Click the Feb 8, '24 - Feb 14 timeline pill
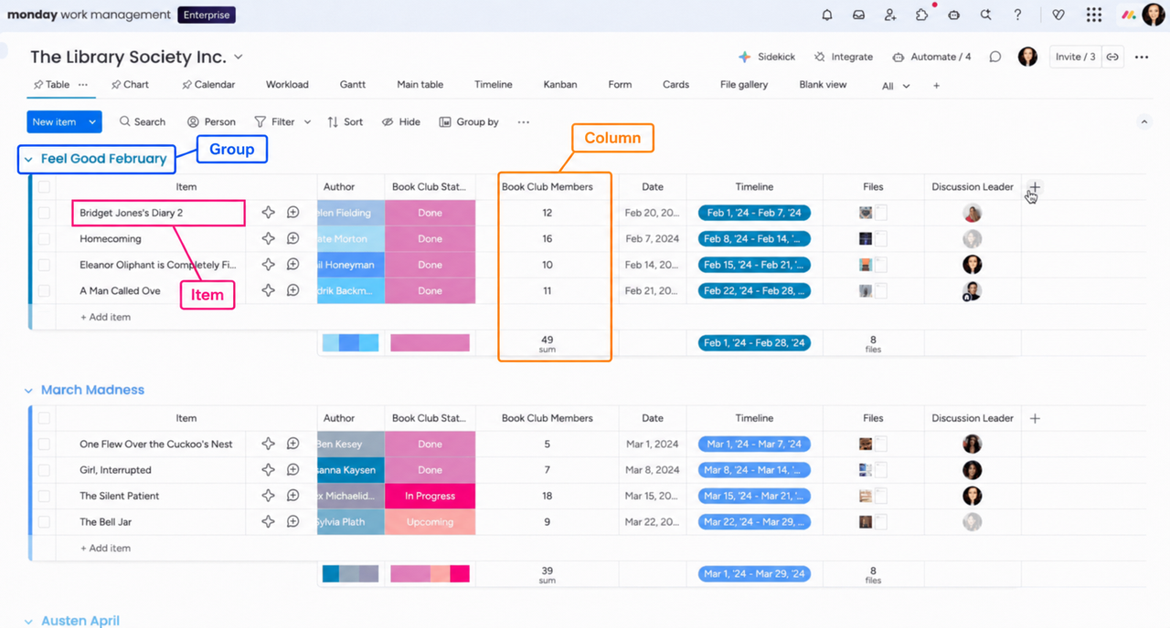Viewport: 1170px width, 628px height. point(754,239)
